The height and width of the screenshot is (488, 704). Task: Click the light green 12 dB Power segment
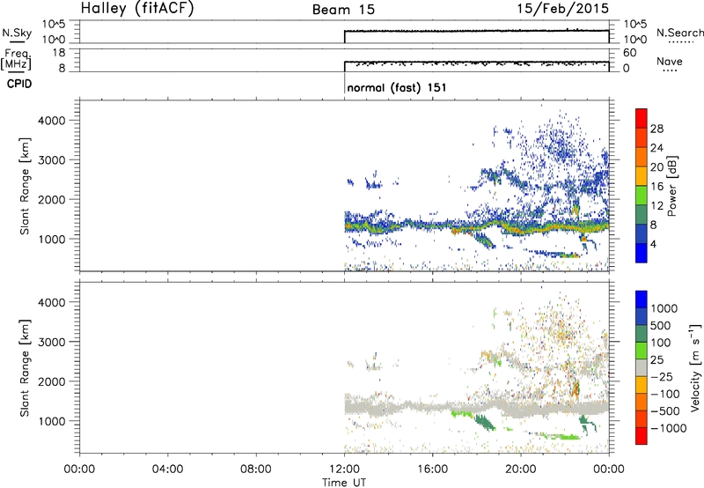642,195
